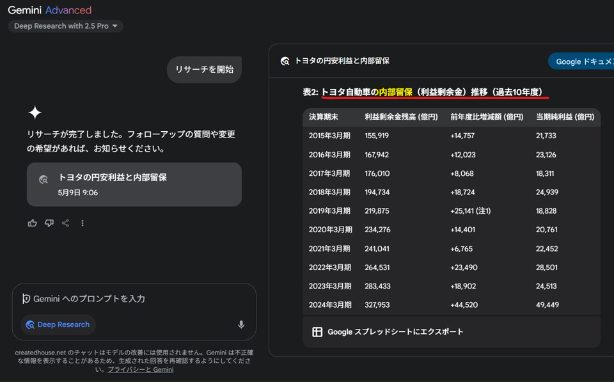
Task: Click the 21,733 net income cell
Action: [x=546, y=136]
